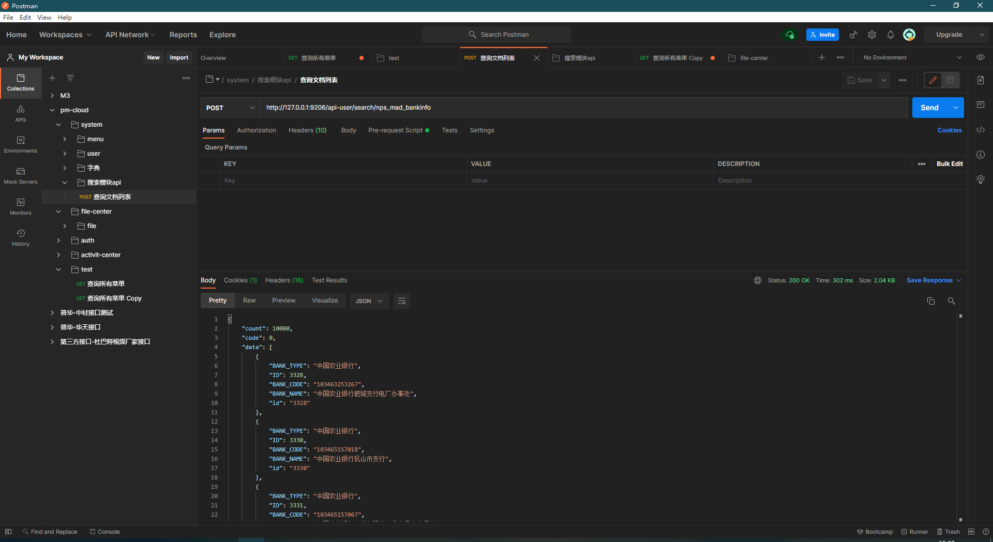
Task: Click the Invite button
Action: [x=822, y=35]
